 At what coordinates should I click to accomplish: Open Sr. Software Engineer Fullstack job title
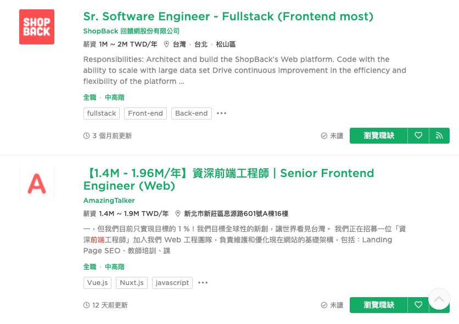(228, 16)
